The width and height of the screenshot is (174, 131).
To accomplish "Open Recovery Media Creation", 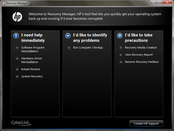I will 141,48.
